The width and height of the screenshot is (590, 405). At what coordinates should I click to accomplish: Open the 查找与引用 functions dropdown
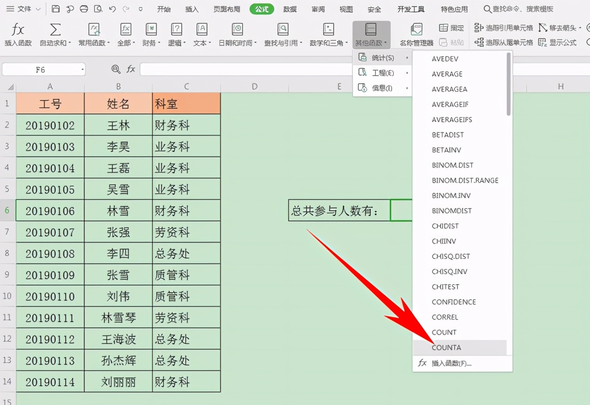[282, 35]
